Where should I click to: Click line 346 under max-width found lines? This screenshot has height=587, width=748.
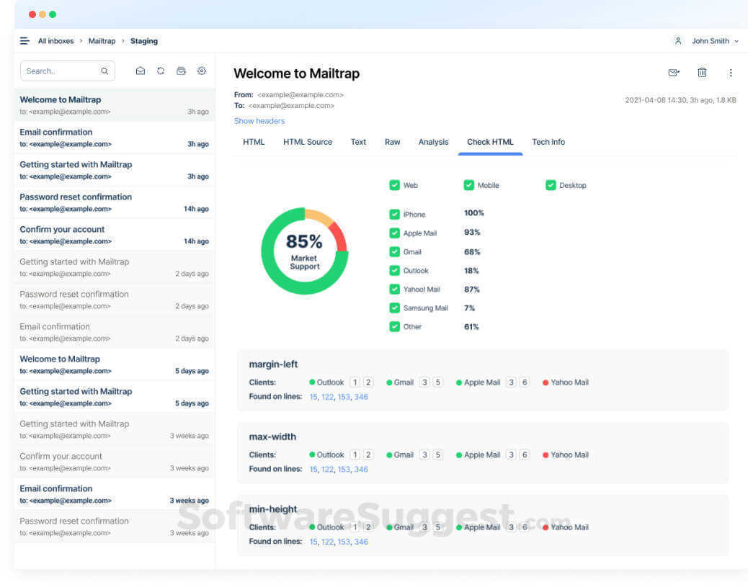[360, 469]
